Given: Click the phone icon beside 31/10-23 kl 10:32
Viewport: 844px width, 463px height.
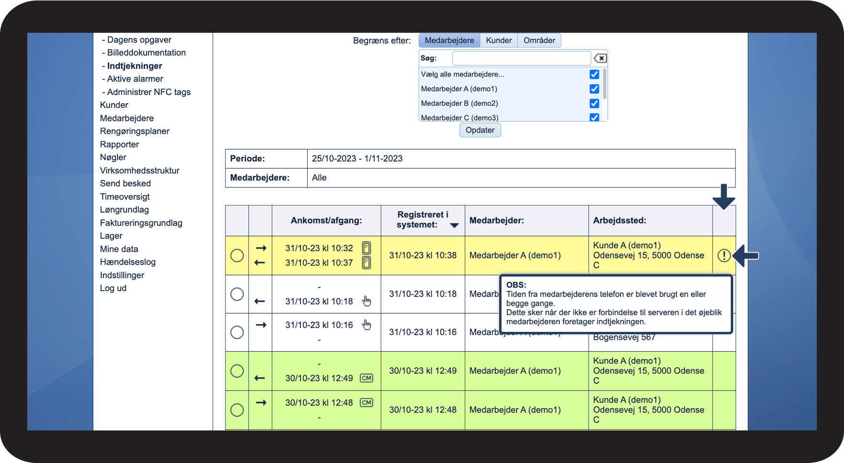Looking at the screenshot, I should pyautogui.click(x=366, y=248).
